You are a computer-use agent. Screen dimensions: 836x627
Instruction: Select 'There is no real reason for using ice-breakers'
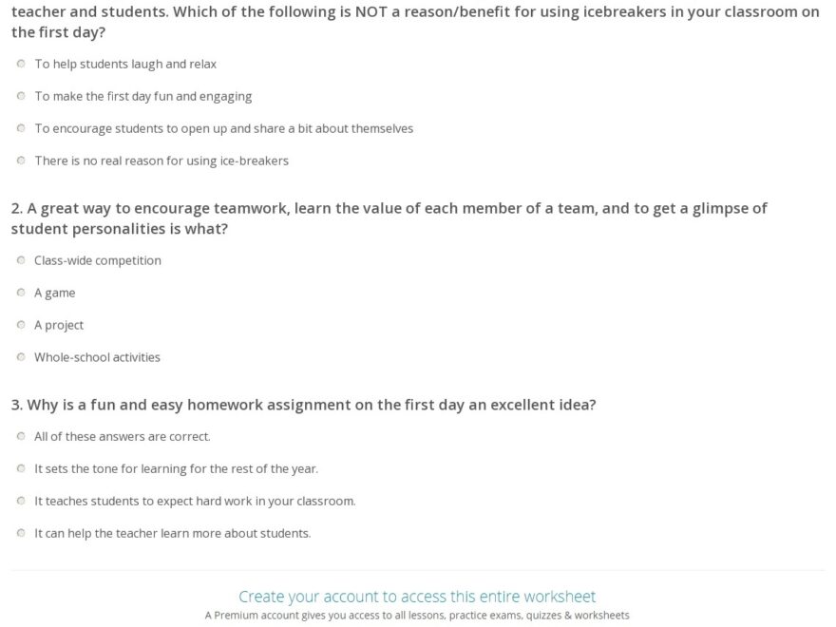click(x=20, y=160)
